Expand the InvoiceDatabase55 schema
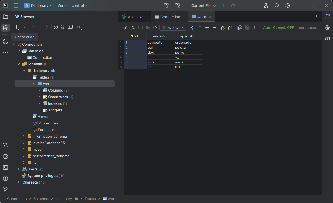The image size is (333, 203). (x=24, y=143)
